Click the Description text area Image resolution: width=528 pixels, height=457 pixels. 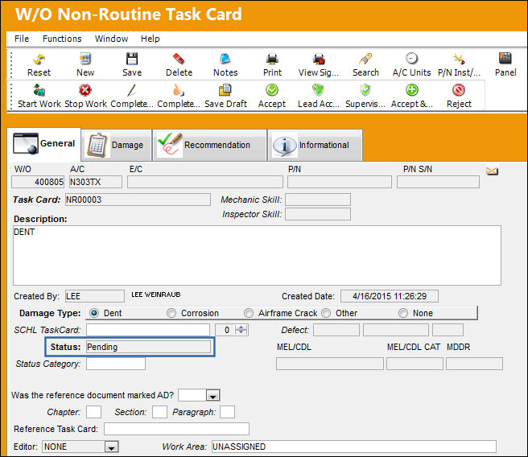point(257,255)
